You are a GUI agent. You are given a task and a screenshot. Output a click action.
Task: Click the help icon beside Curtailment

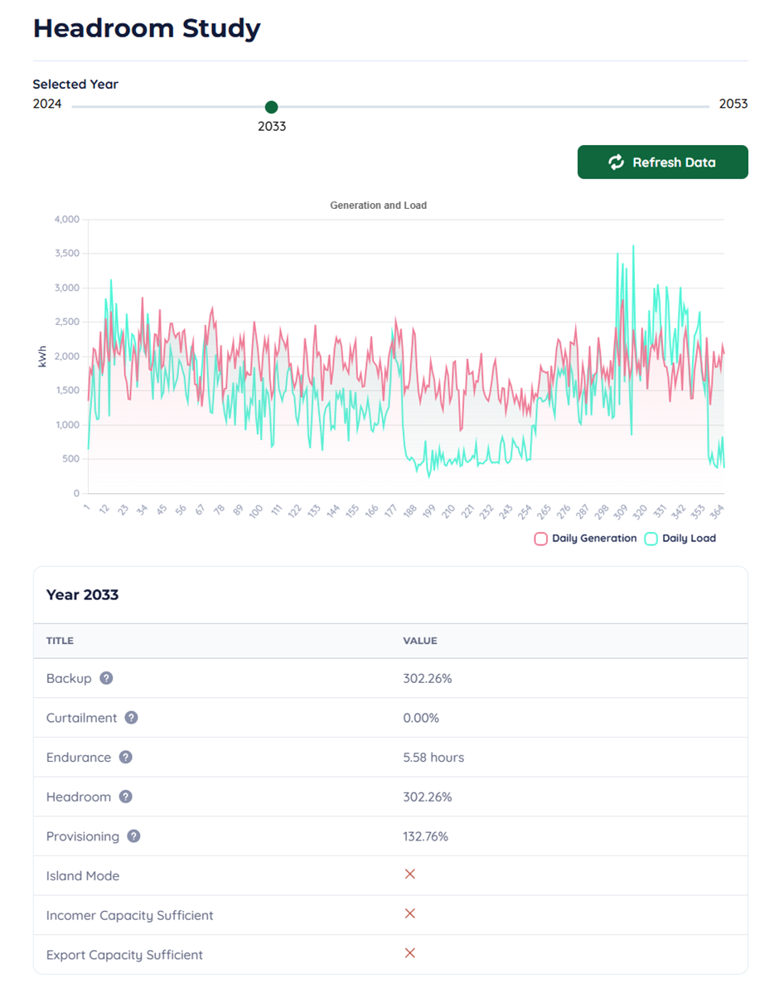[x=131, y=718]
